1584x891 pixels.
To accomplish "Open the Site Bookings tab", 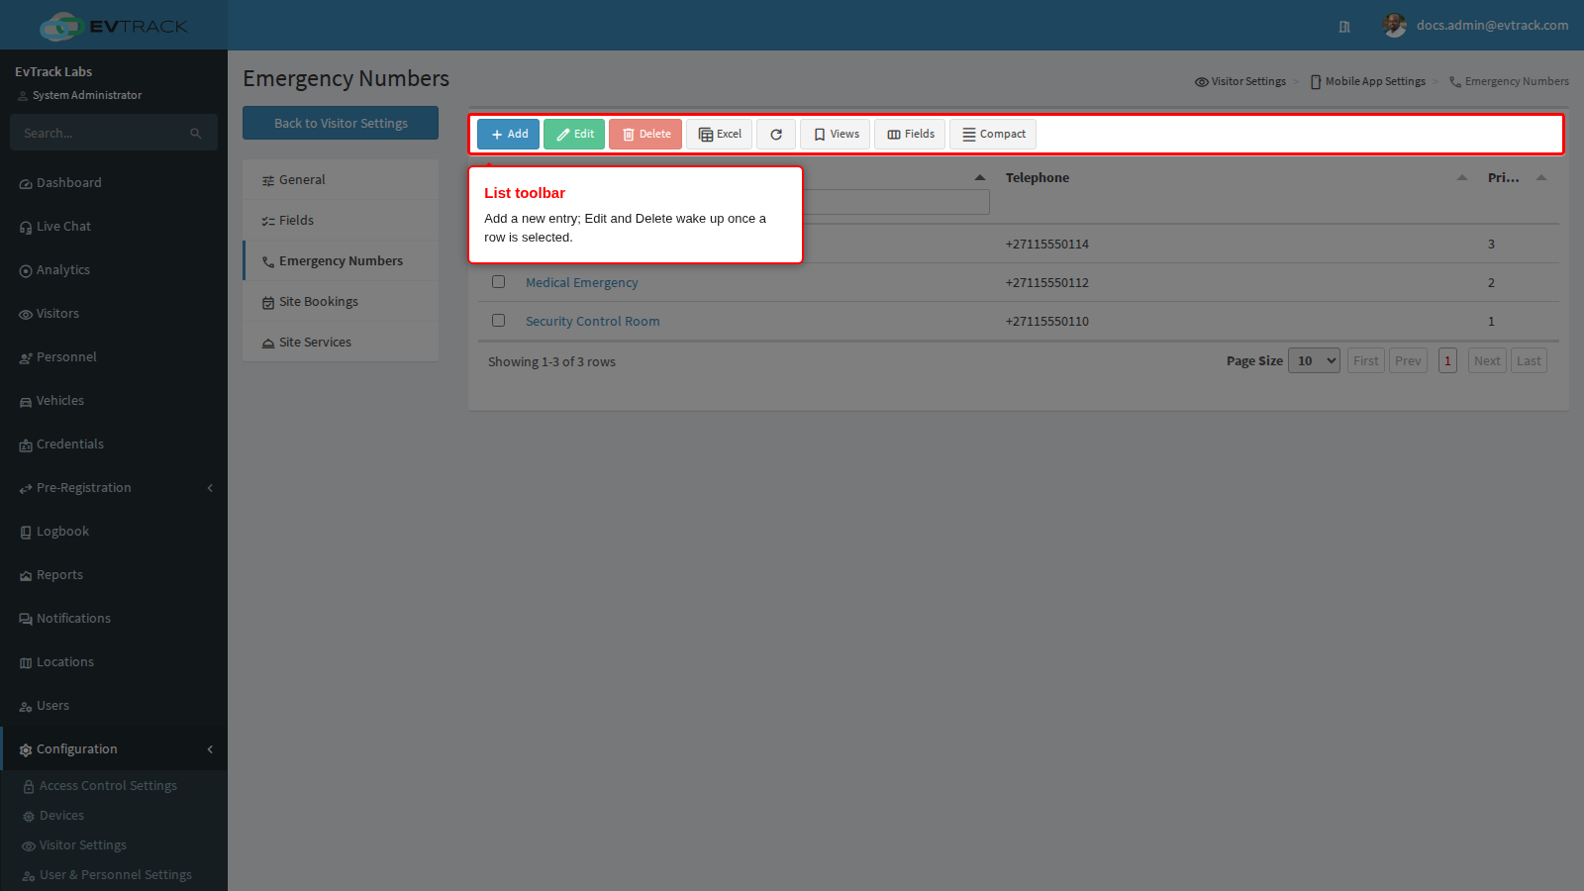I will pos(341,302).
